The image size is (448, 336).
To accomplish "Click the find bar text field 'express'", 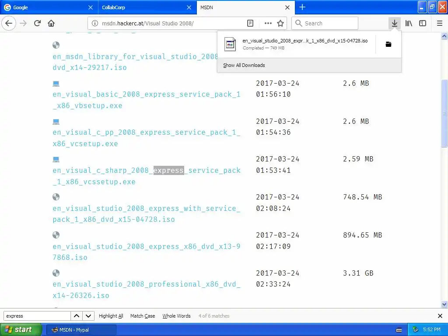I will 37,316.
